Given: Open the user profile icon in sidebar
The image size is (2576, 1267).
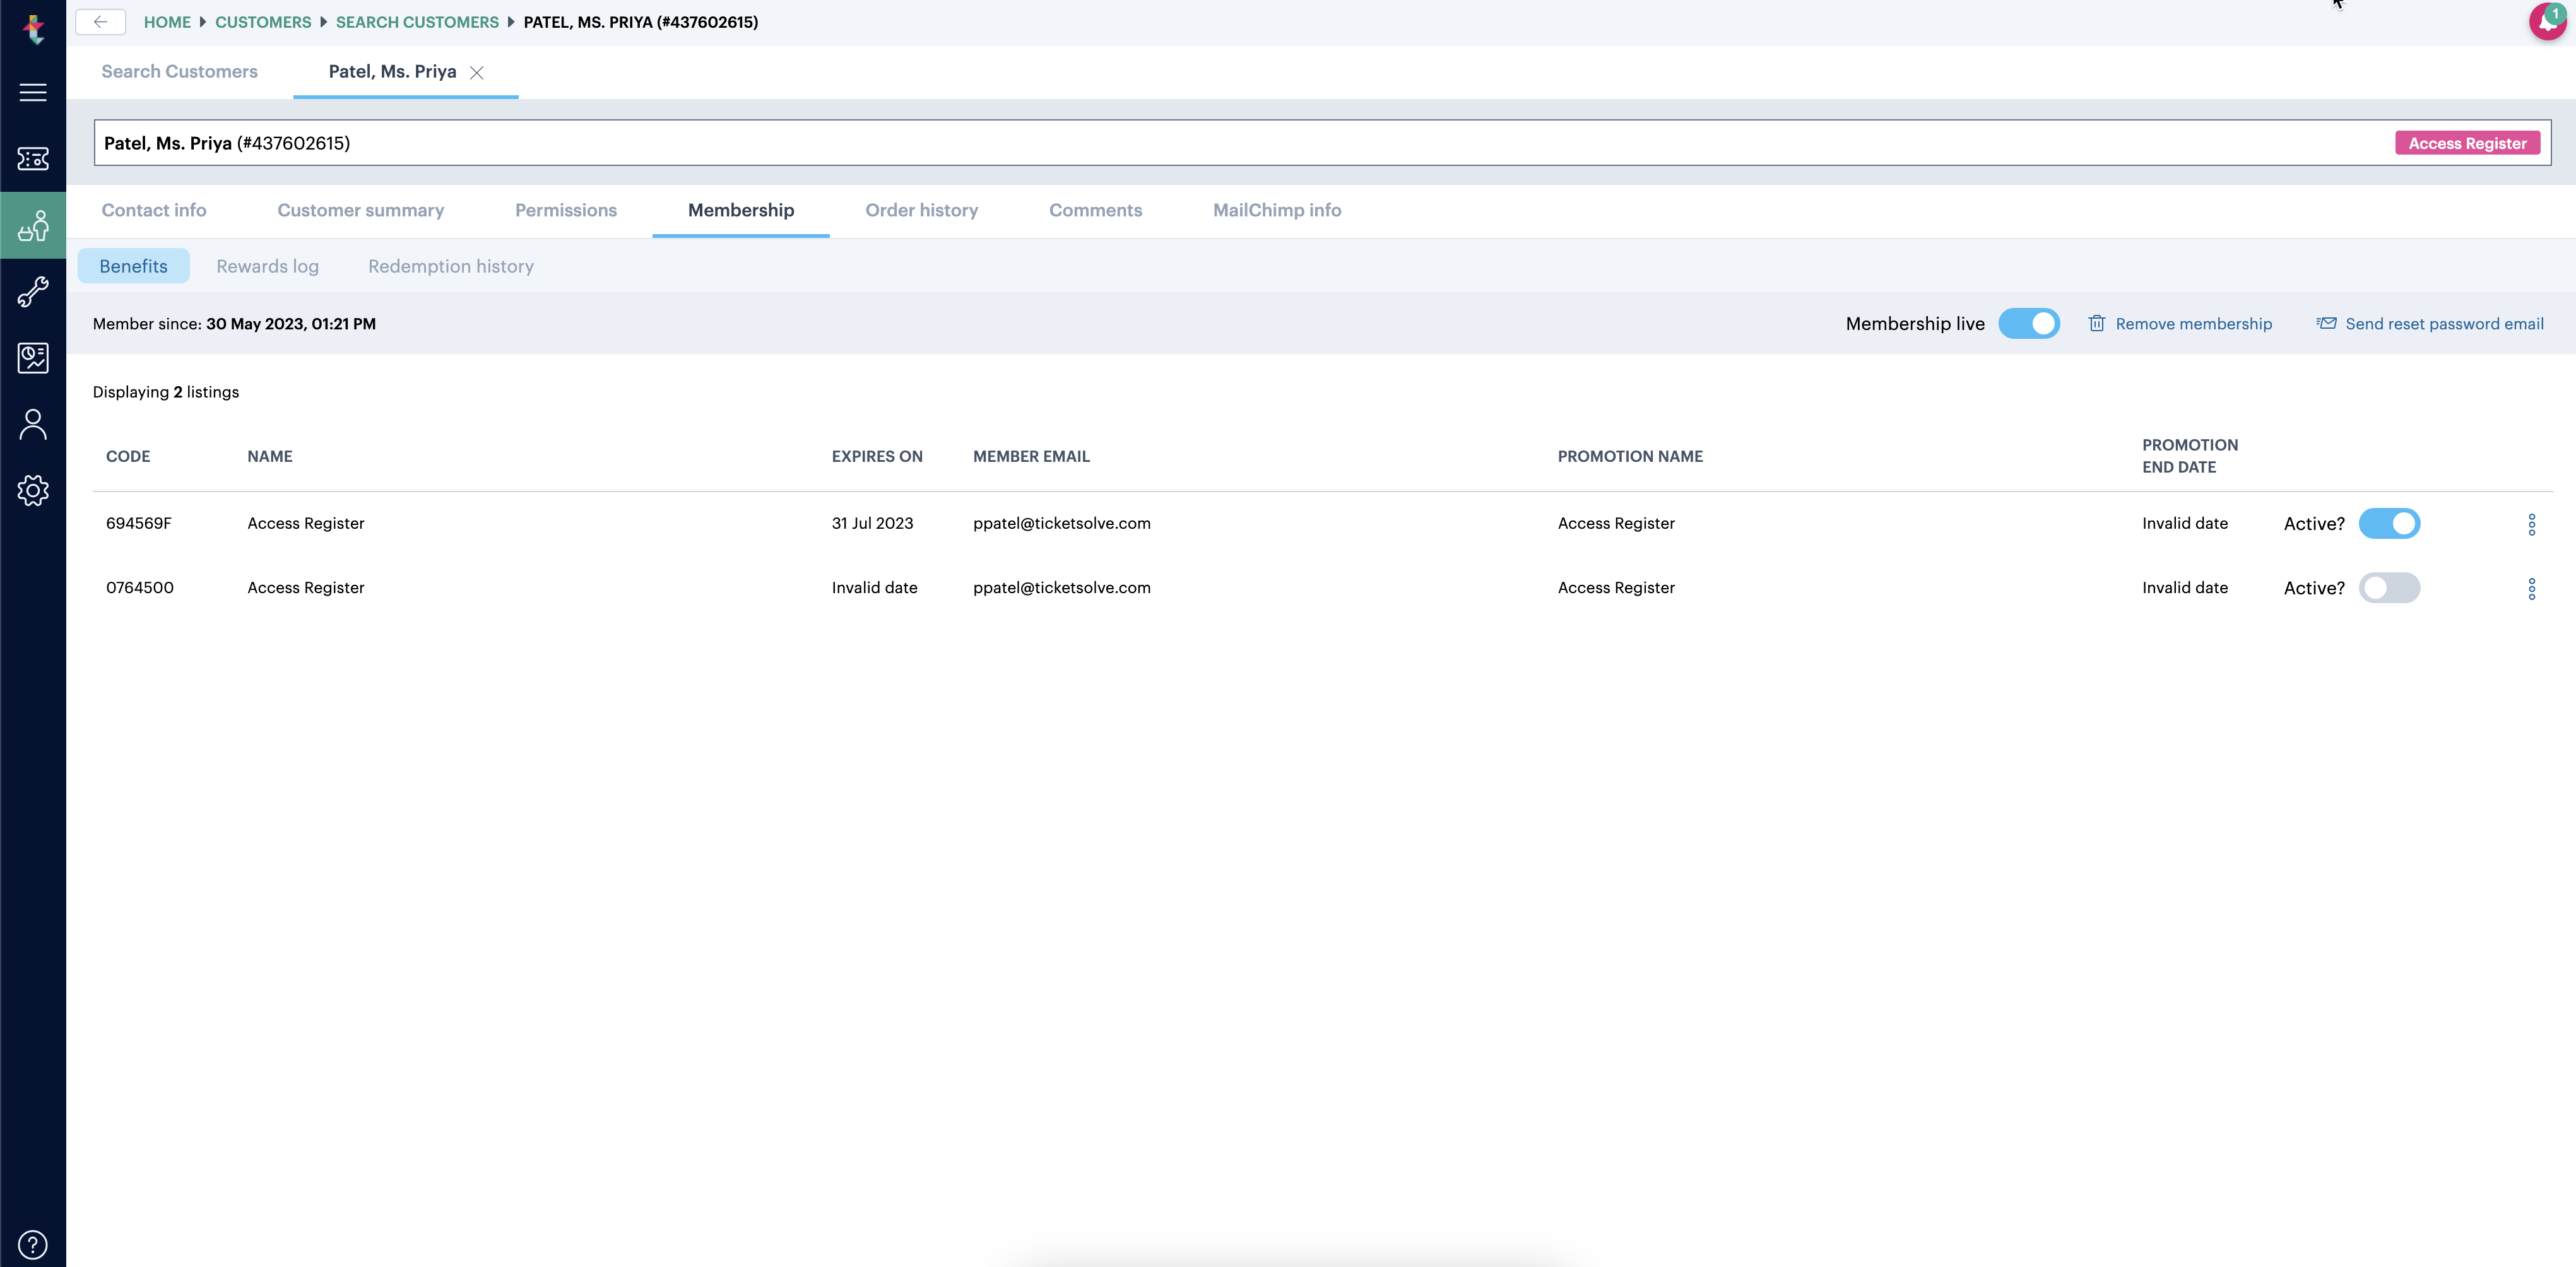Looking at the screenshot, I should point(33,425).
